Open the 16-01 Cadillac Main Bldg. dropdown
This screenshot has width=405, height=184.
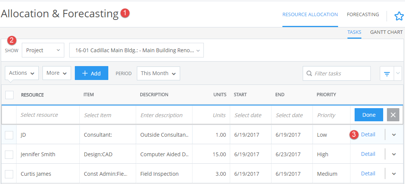[137, 50]
